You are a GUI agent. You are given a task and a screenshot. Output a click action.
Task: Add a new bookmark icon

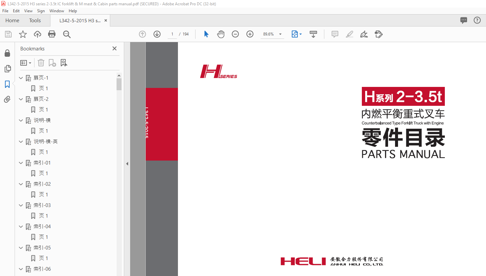[52, 63]
